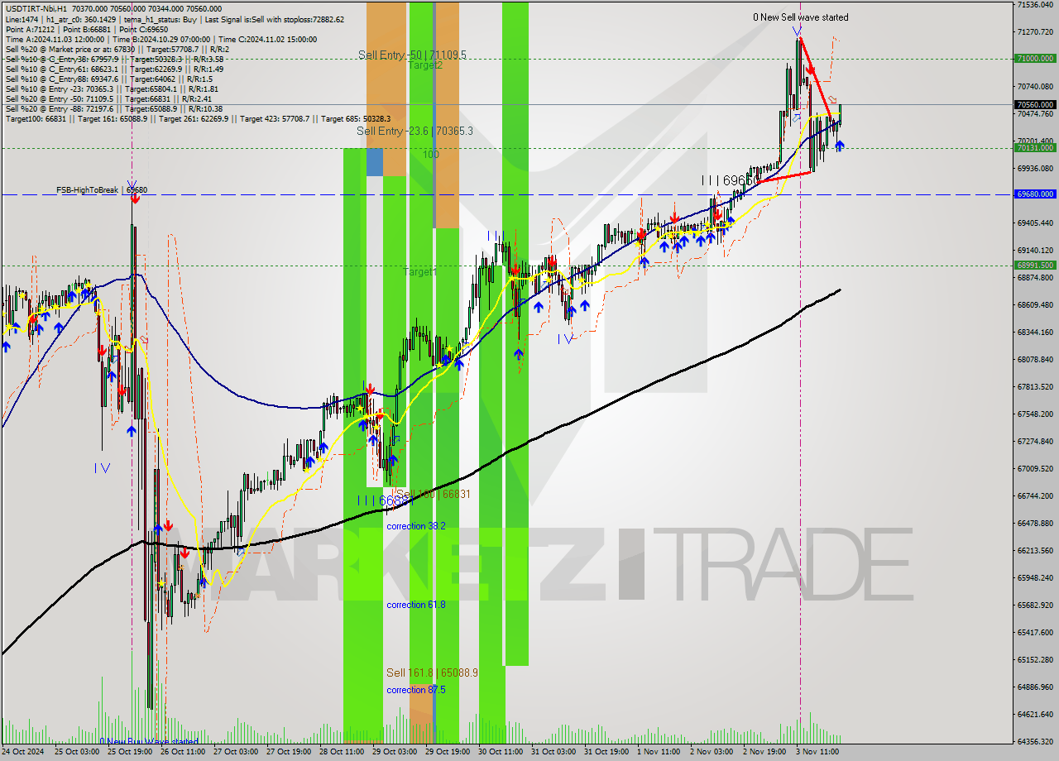Click '0 New Sell wave started' annotation
Screen dimensions: 1059x761
click(800, 17)
